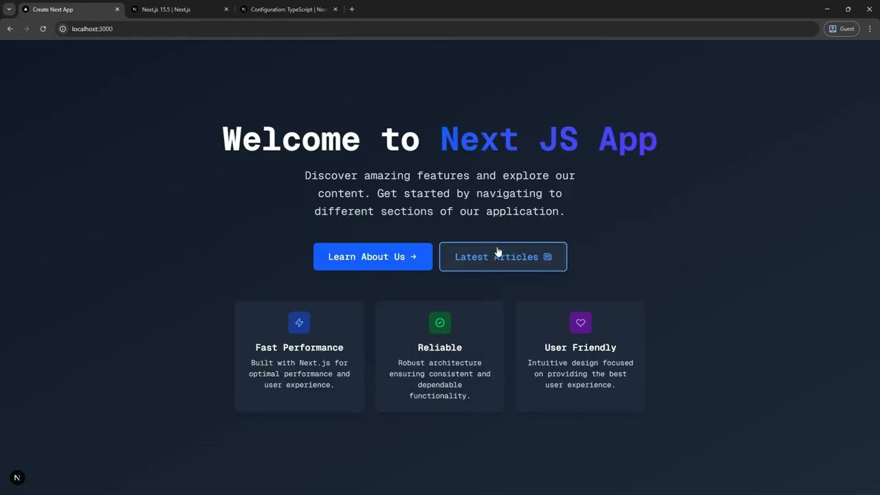Close the Configuration: TypeScript tab
The image size is (880, 495).
[x=335, y=10]
